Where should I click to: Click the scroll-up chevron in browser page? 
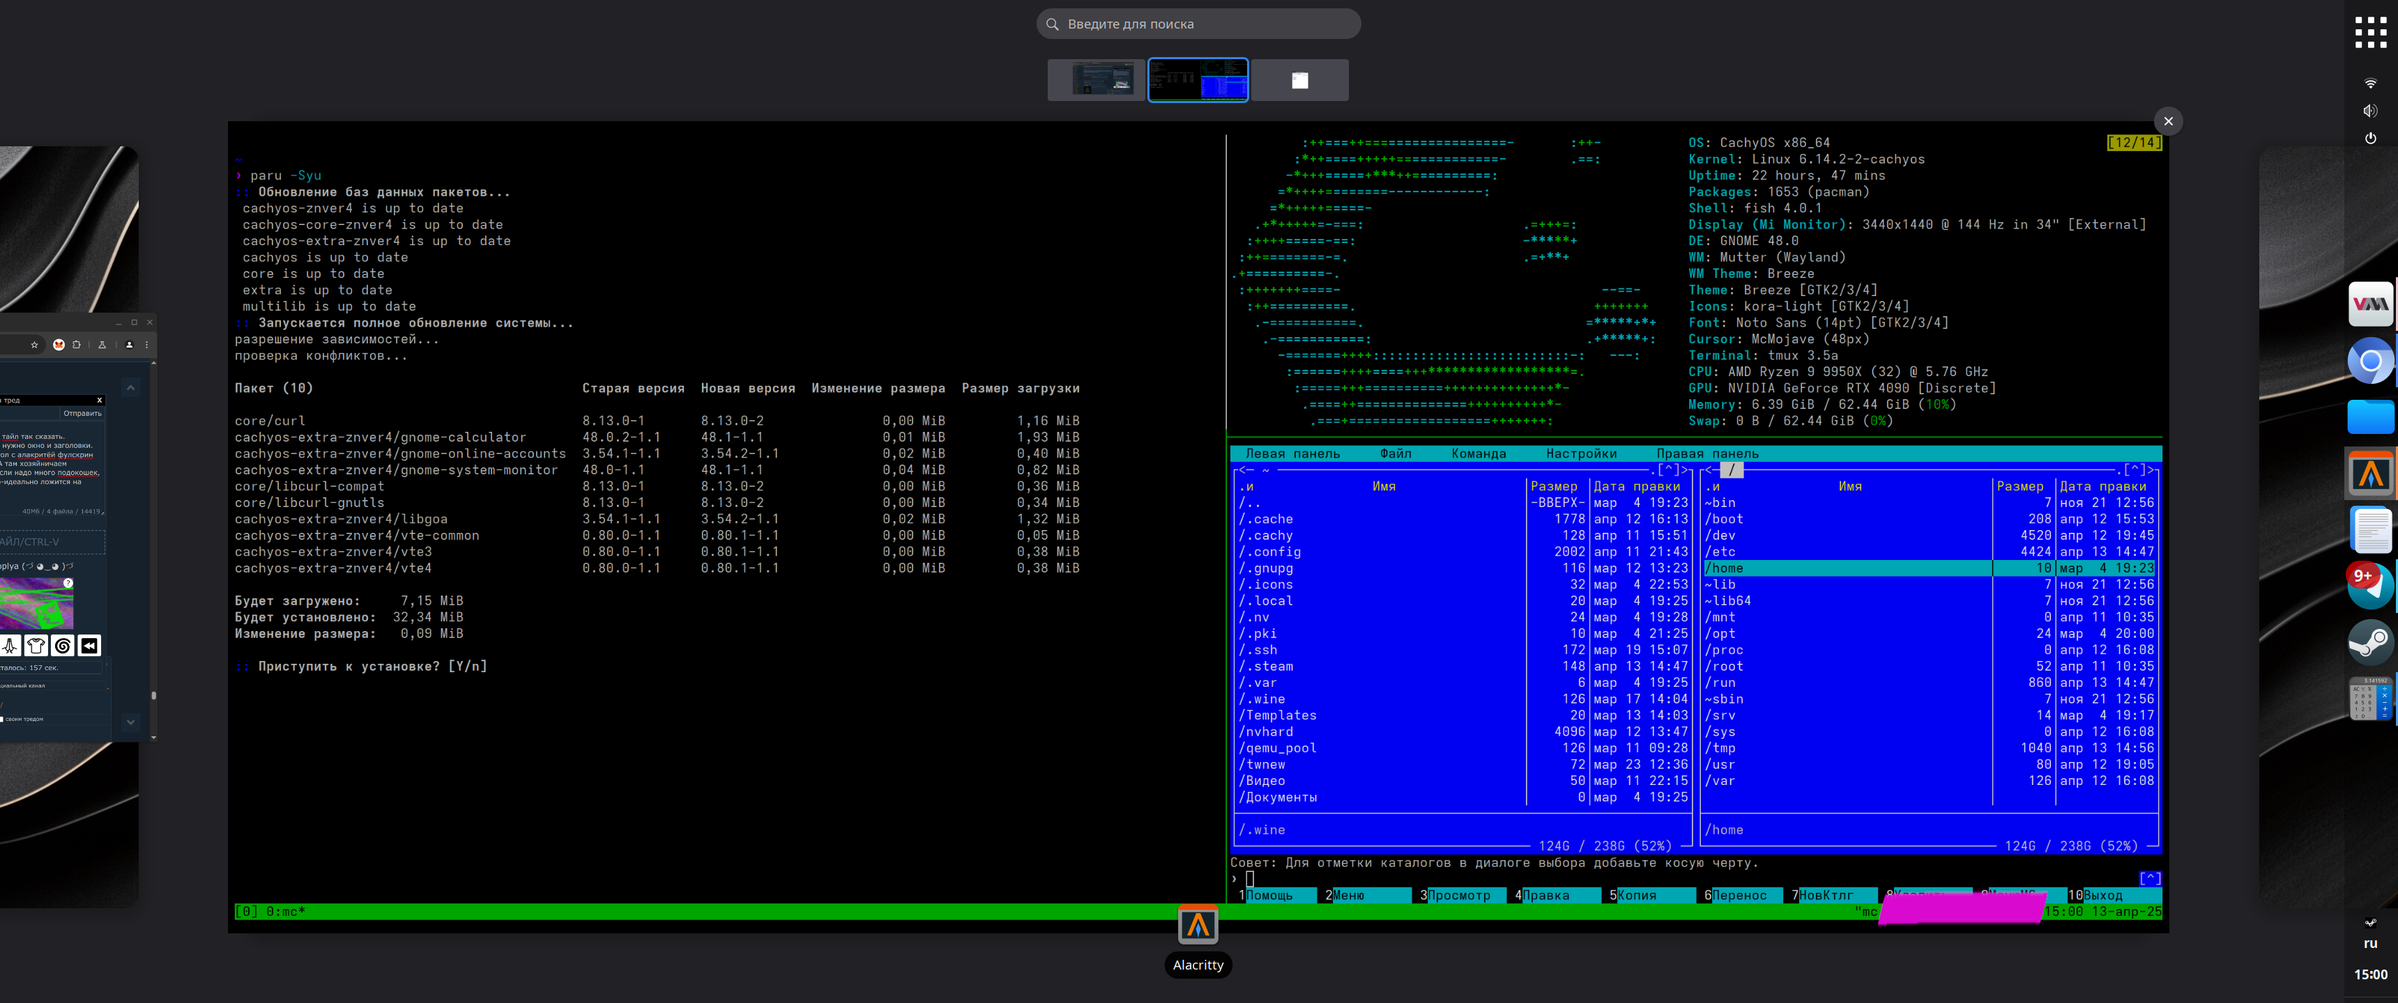[130, 388]
